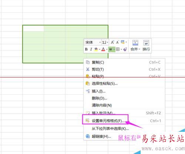Click the 换行 wrap text button
Screen dimensions: 185x154
click(146, 46)
